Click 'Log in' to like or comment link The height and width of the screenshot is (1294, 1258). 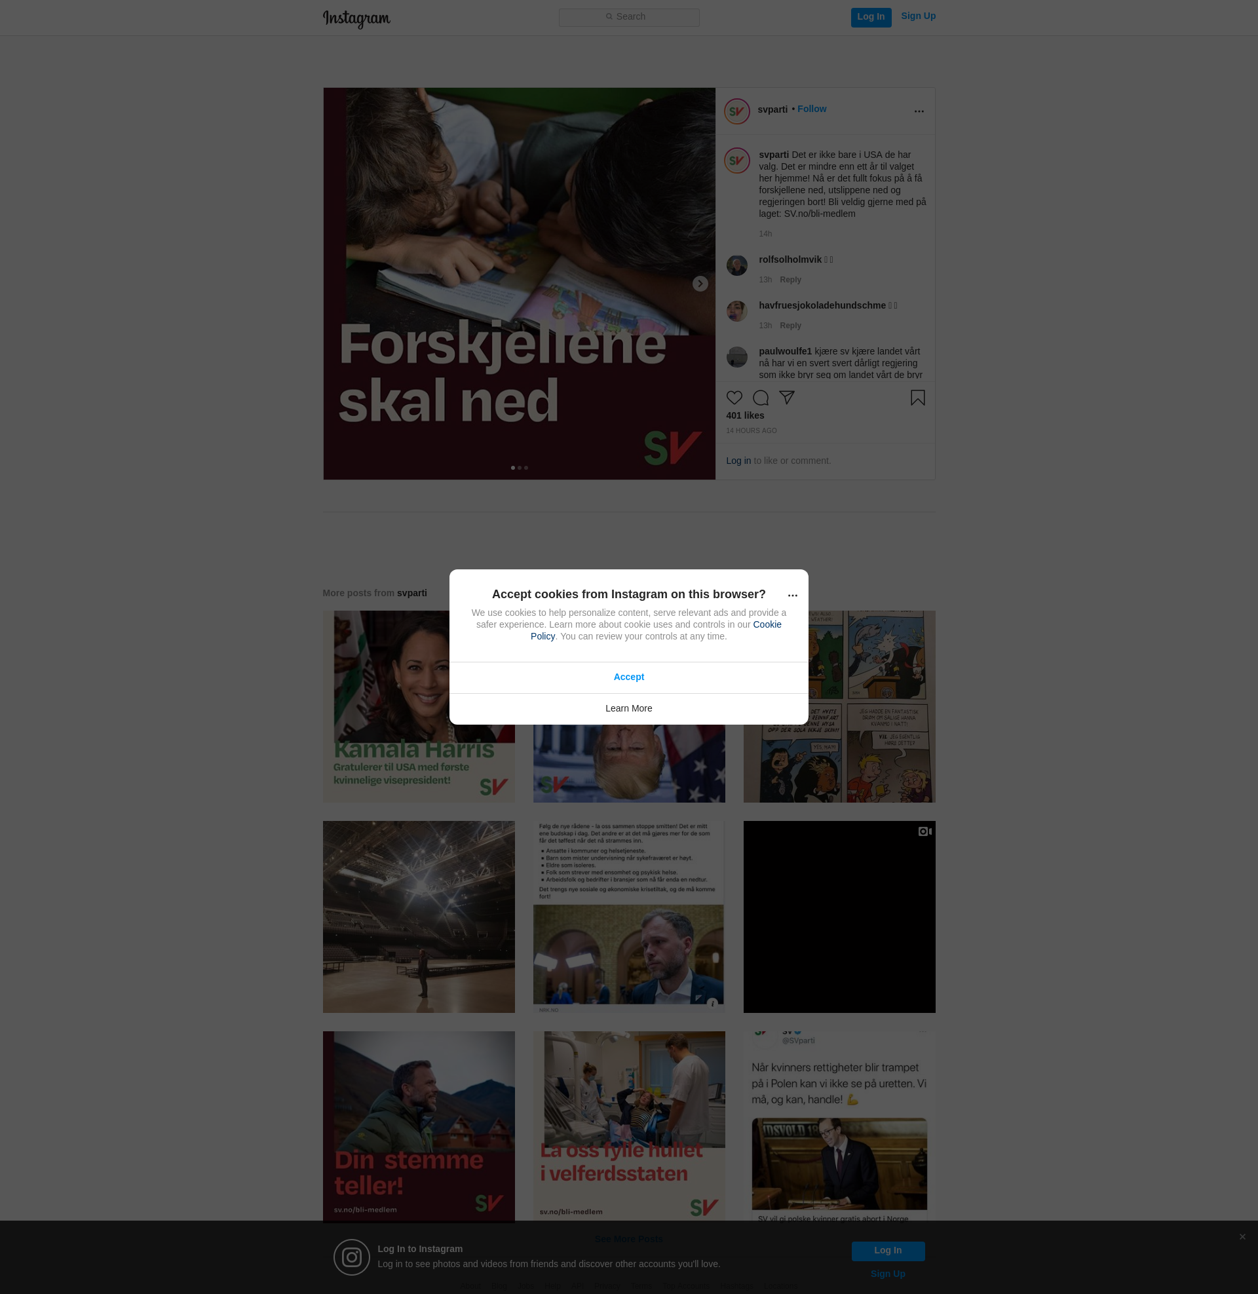[x=738, y=461]
